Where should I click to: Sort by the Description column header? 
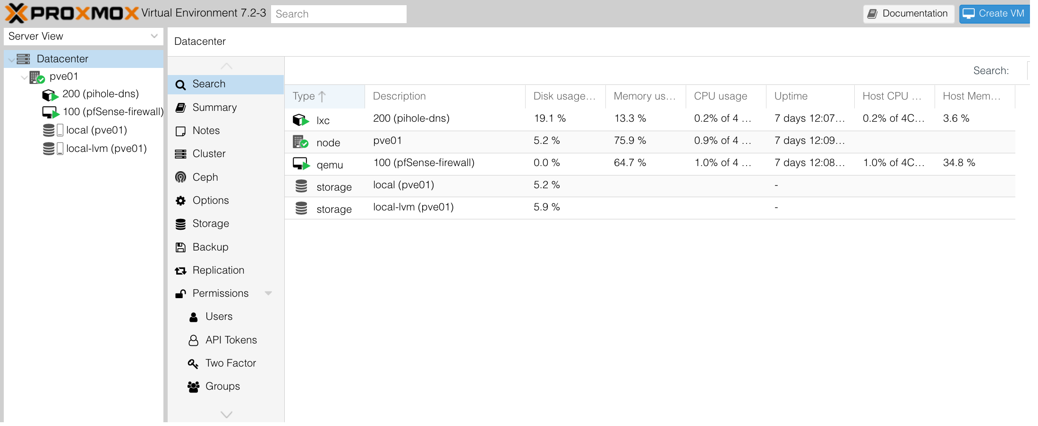click(445, 96)
